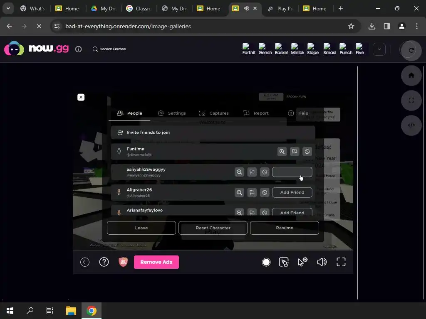Block player Aligraber26
The image size is (426, 319).
tap(264, 192)
